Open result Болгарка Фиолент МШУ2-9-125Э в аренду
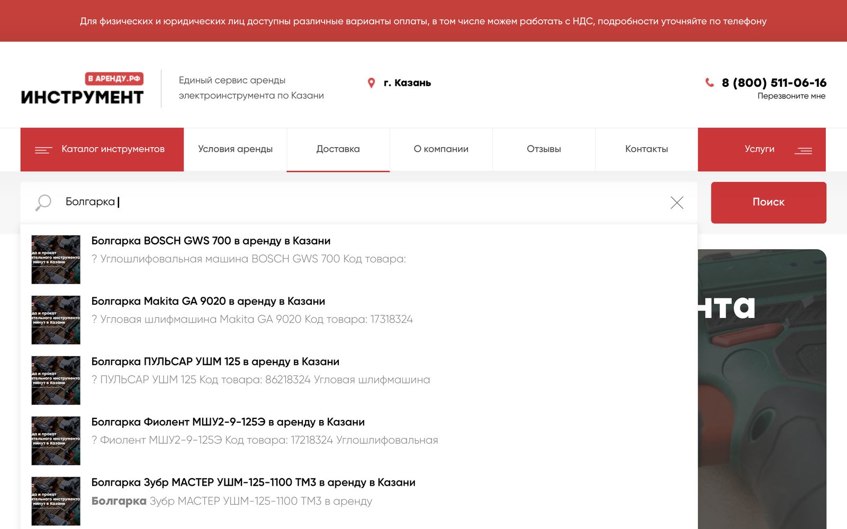The image size is (847, 529). click(x=228, y=422)
